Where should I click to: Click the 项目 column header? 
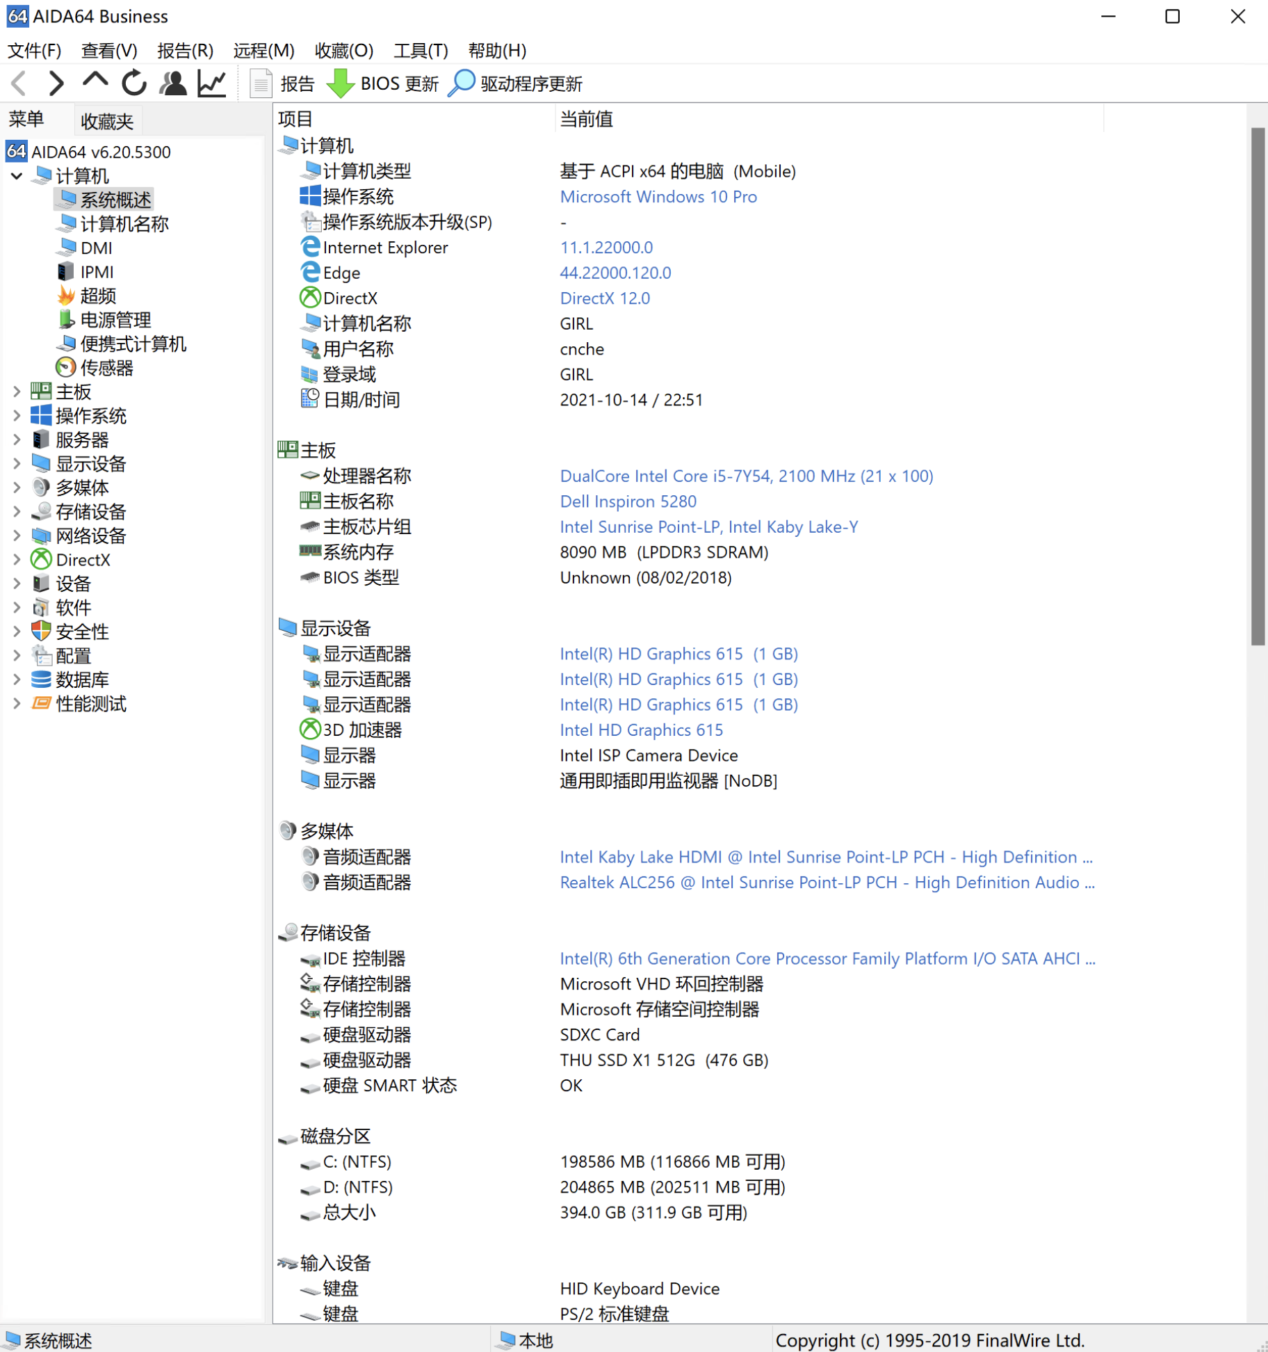tap(415, 119)
